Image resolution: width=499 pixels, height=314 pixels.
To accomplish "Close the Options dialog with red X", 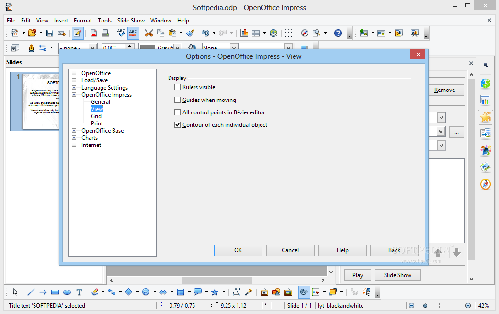I will pyautogui.click(x=418, y=55).
